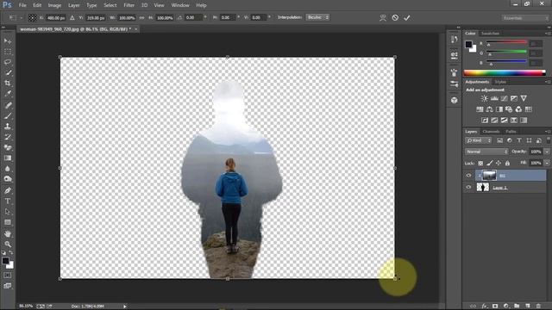Screen dimensions: 552x310
Task: Switch to the Paths tab
Action: click(x=511, y=132)
